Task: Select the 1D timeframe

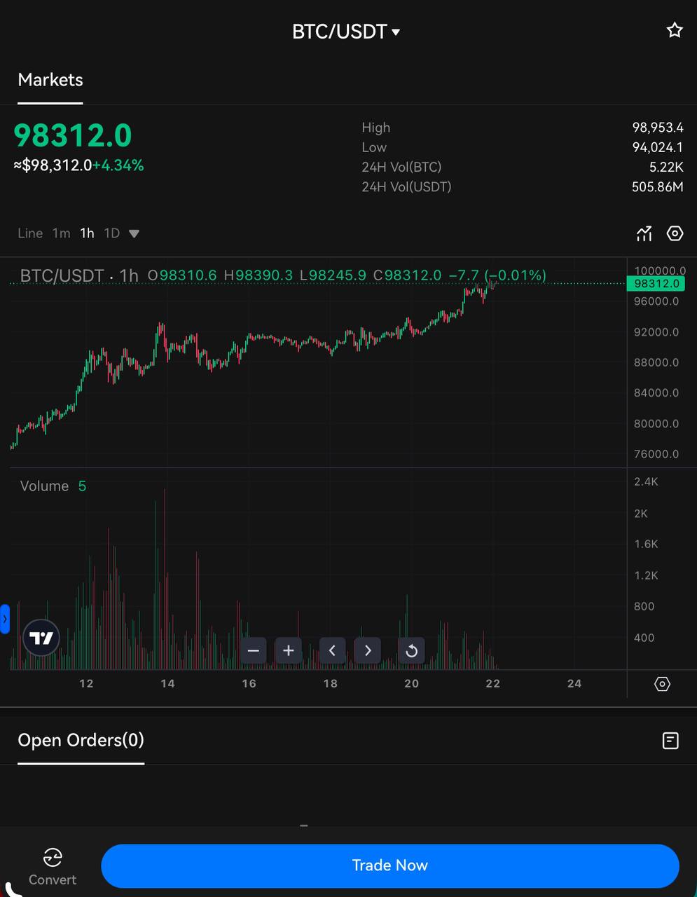Action: (112, 233)
